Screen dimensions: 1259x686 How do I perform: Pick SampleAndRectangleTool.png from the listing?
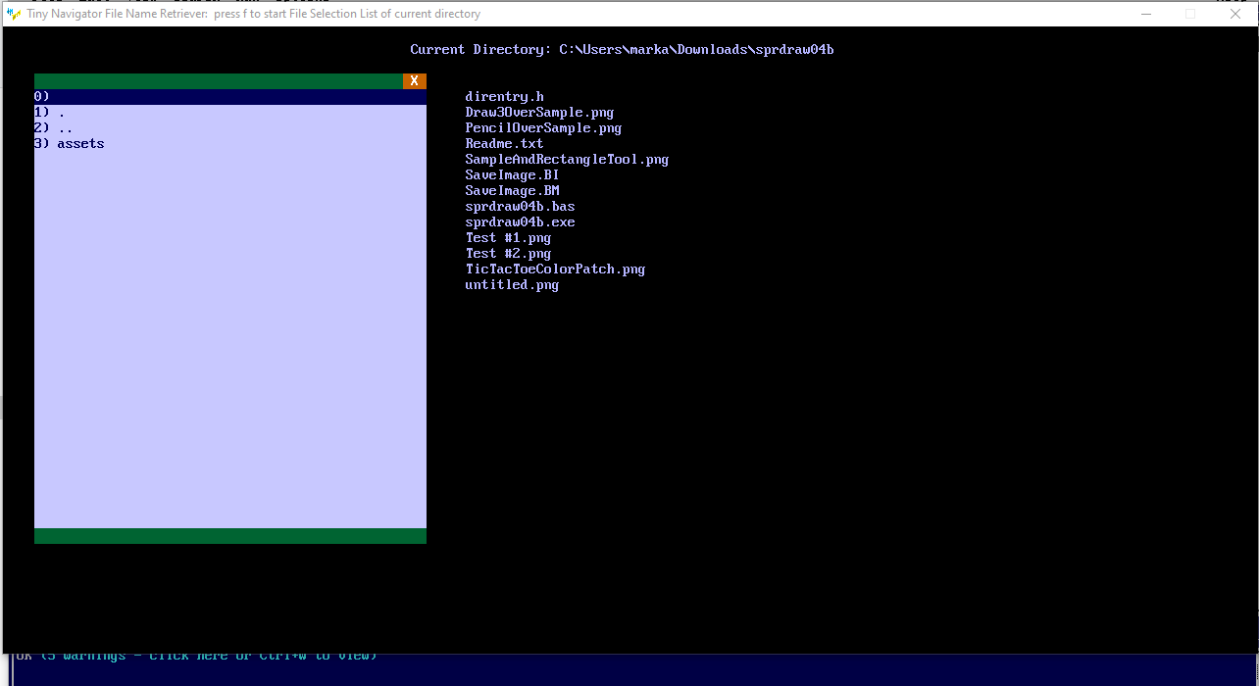(567, 160)
